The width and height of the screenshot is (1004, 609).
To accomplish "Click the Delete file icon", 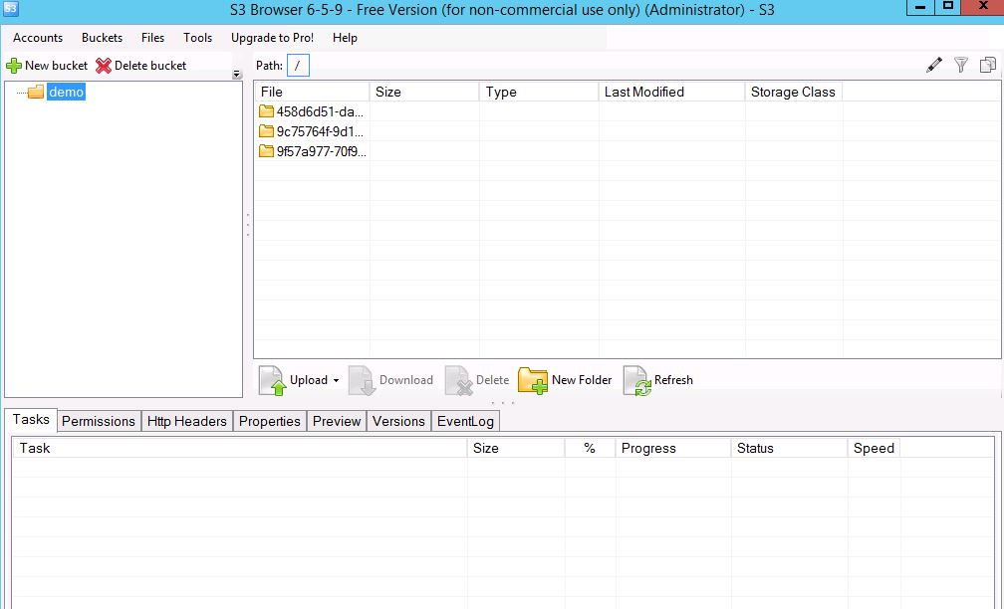I will tap(459, 380).
